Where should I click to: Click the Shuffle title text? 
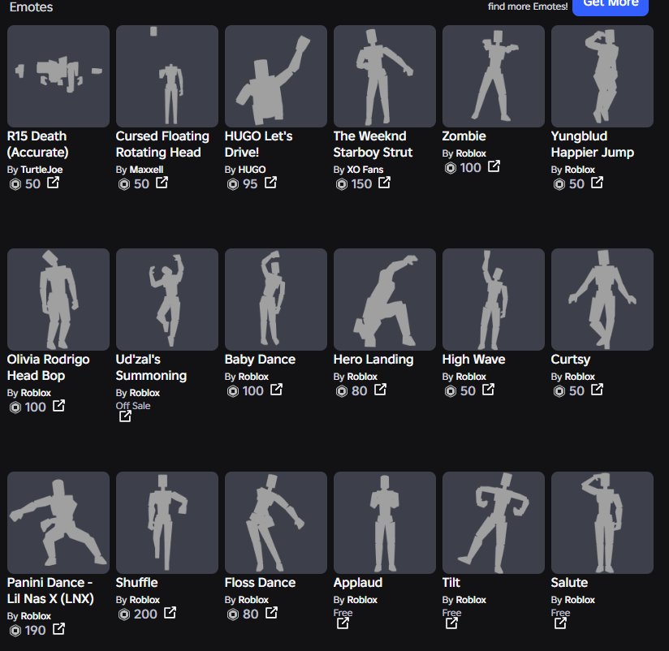136,583
